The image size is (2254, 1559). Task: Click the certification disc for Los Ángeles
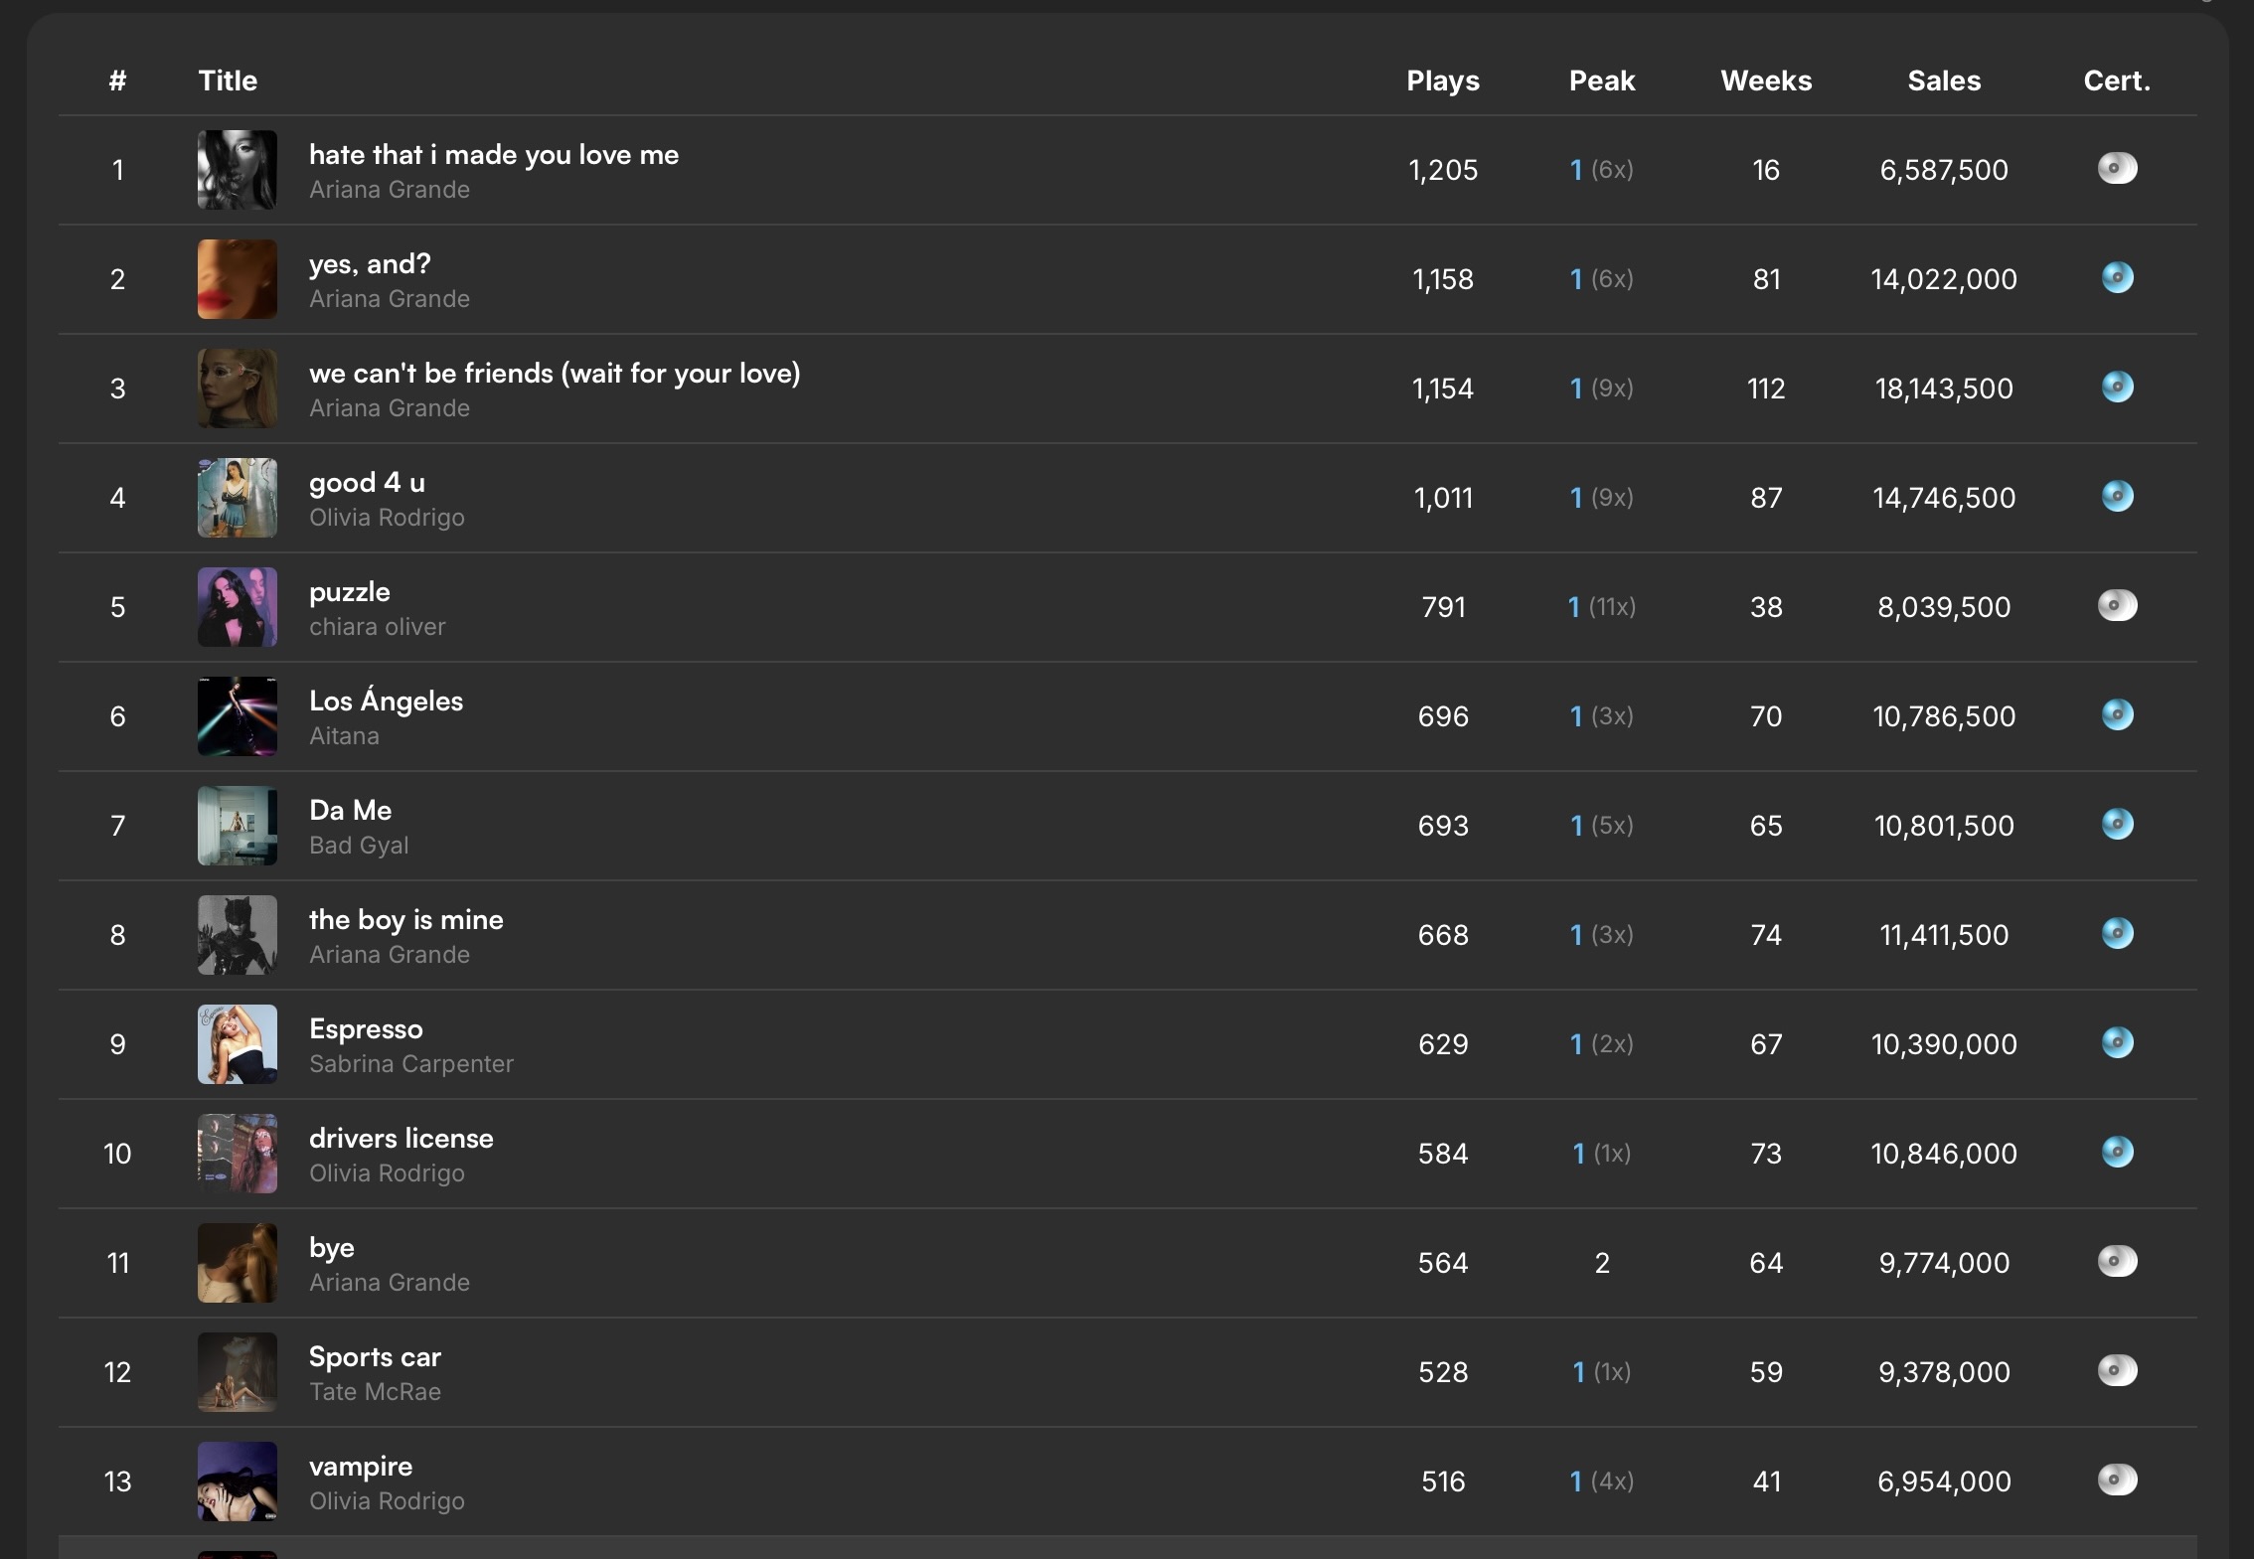(2117, 714)
